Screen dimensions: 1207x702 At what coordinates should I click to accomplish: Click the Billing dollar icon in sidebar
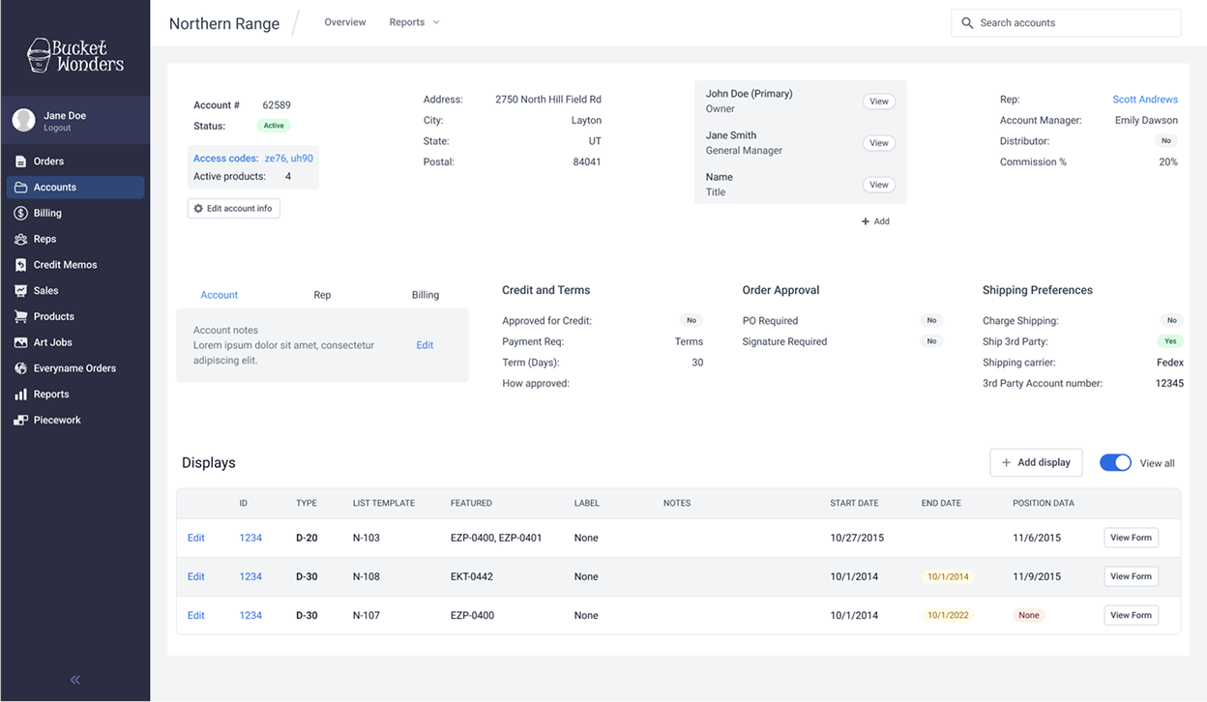click(x=20, y=213)
